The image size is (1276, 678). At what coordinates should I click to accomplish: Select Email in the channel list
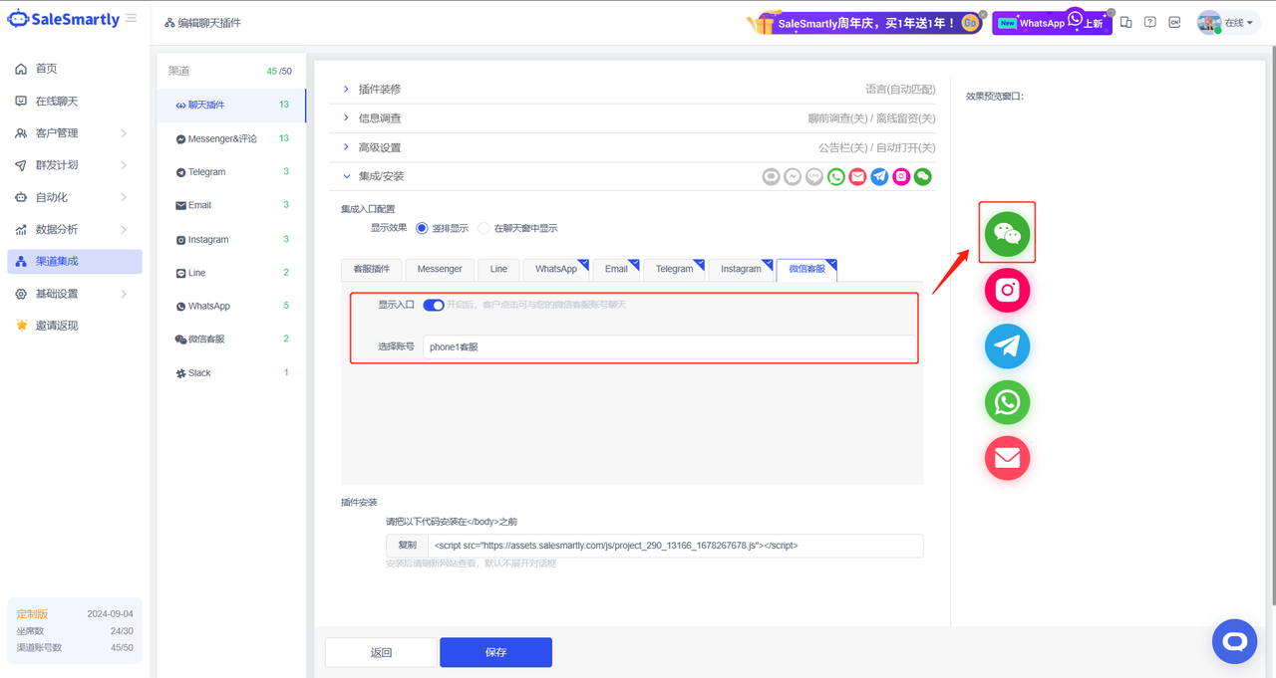231,205
